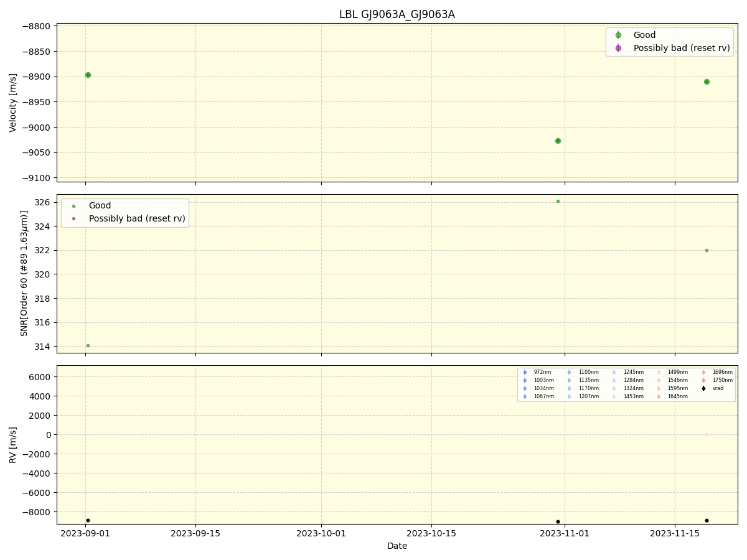
Task: Click the SNR point near value 314
Action: pos(88,345)
